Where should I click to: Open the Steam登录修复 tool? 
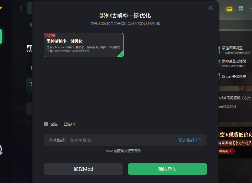tap(234, 76)
